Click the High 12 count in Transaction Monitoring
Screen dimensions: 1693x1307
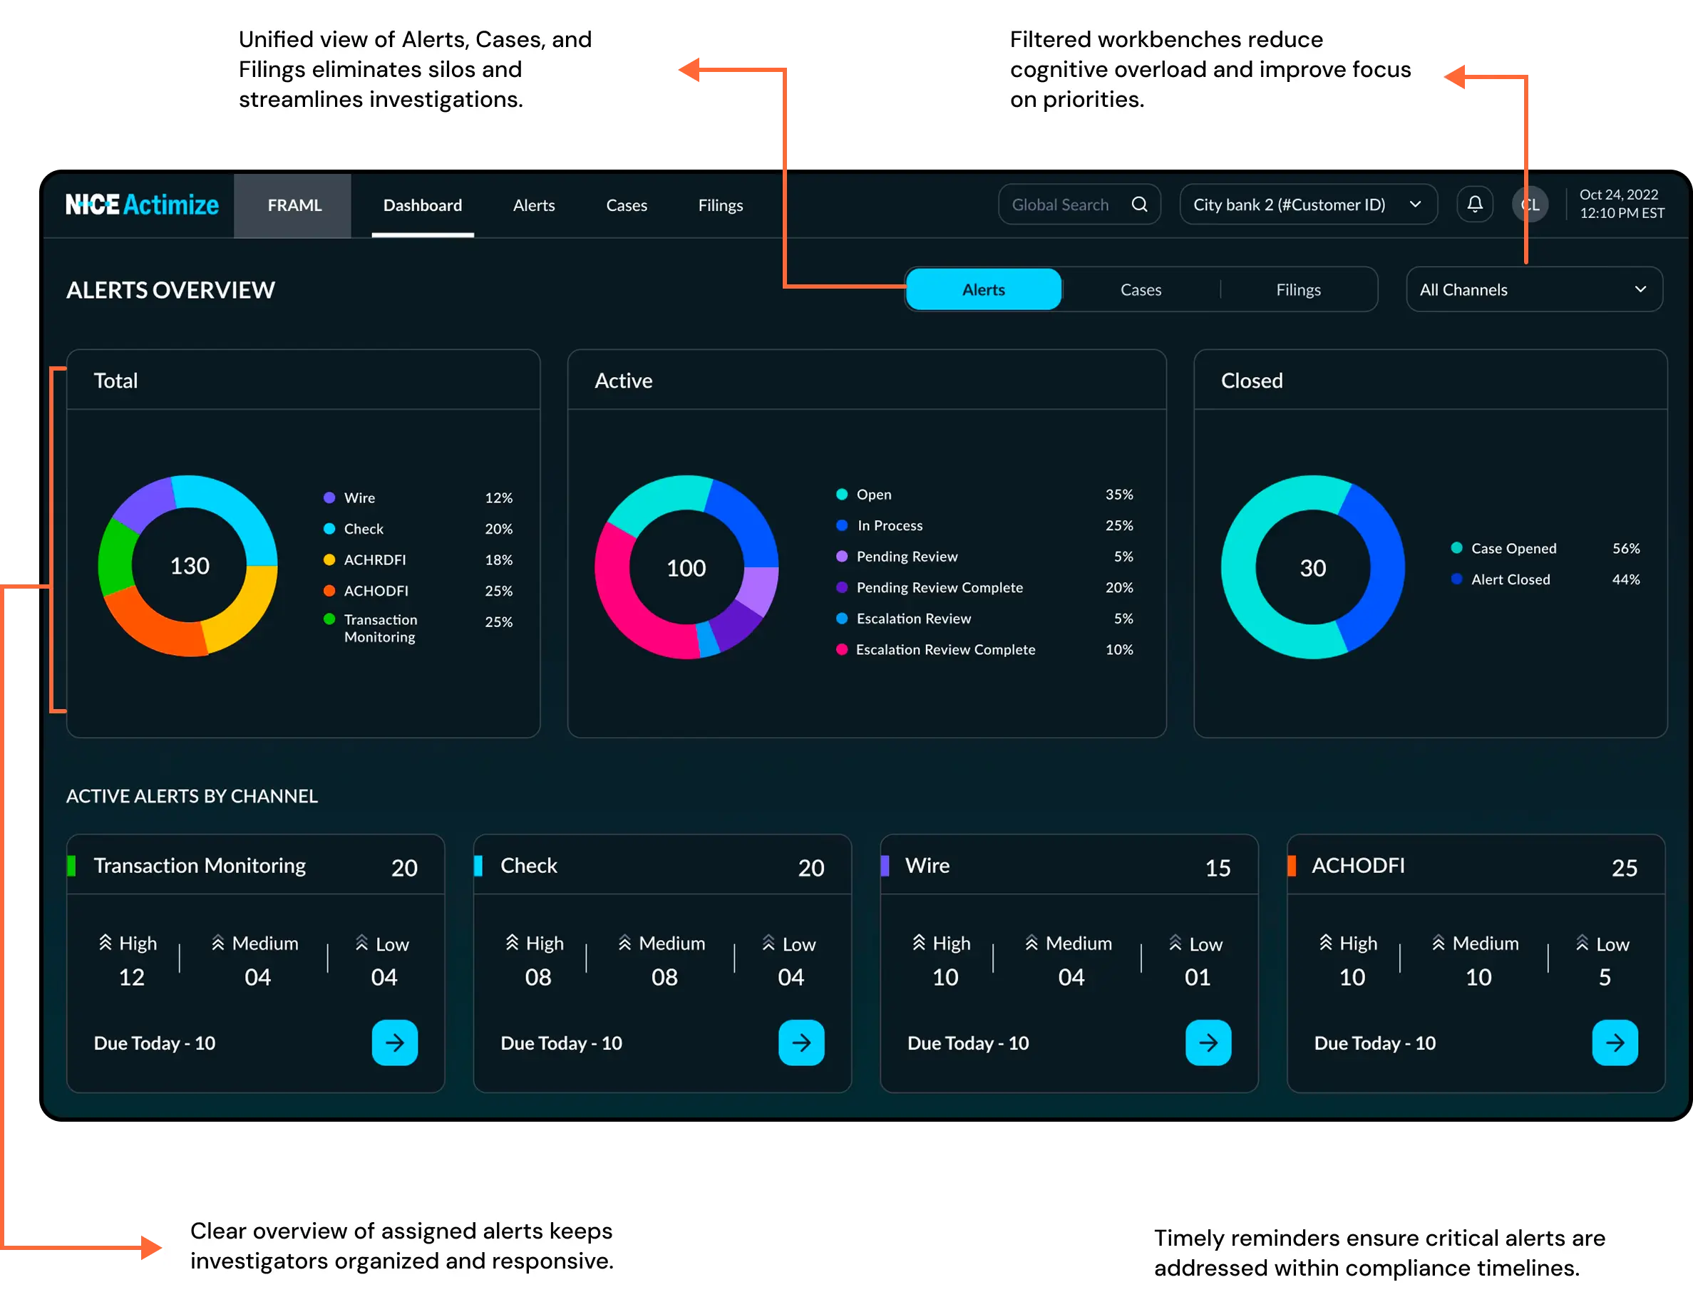pos(131,977)
